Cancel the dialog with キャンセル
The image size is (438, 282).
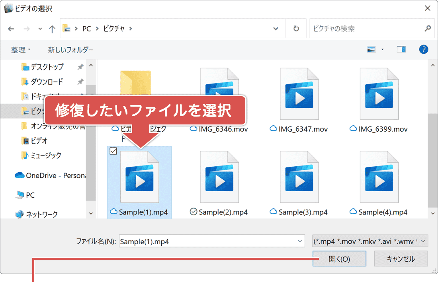coord(401,259)
